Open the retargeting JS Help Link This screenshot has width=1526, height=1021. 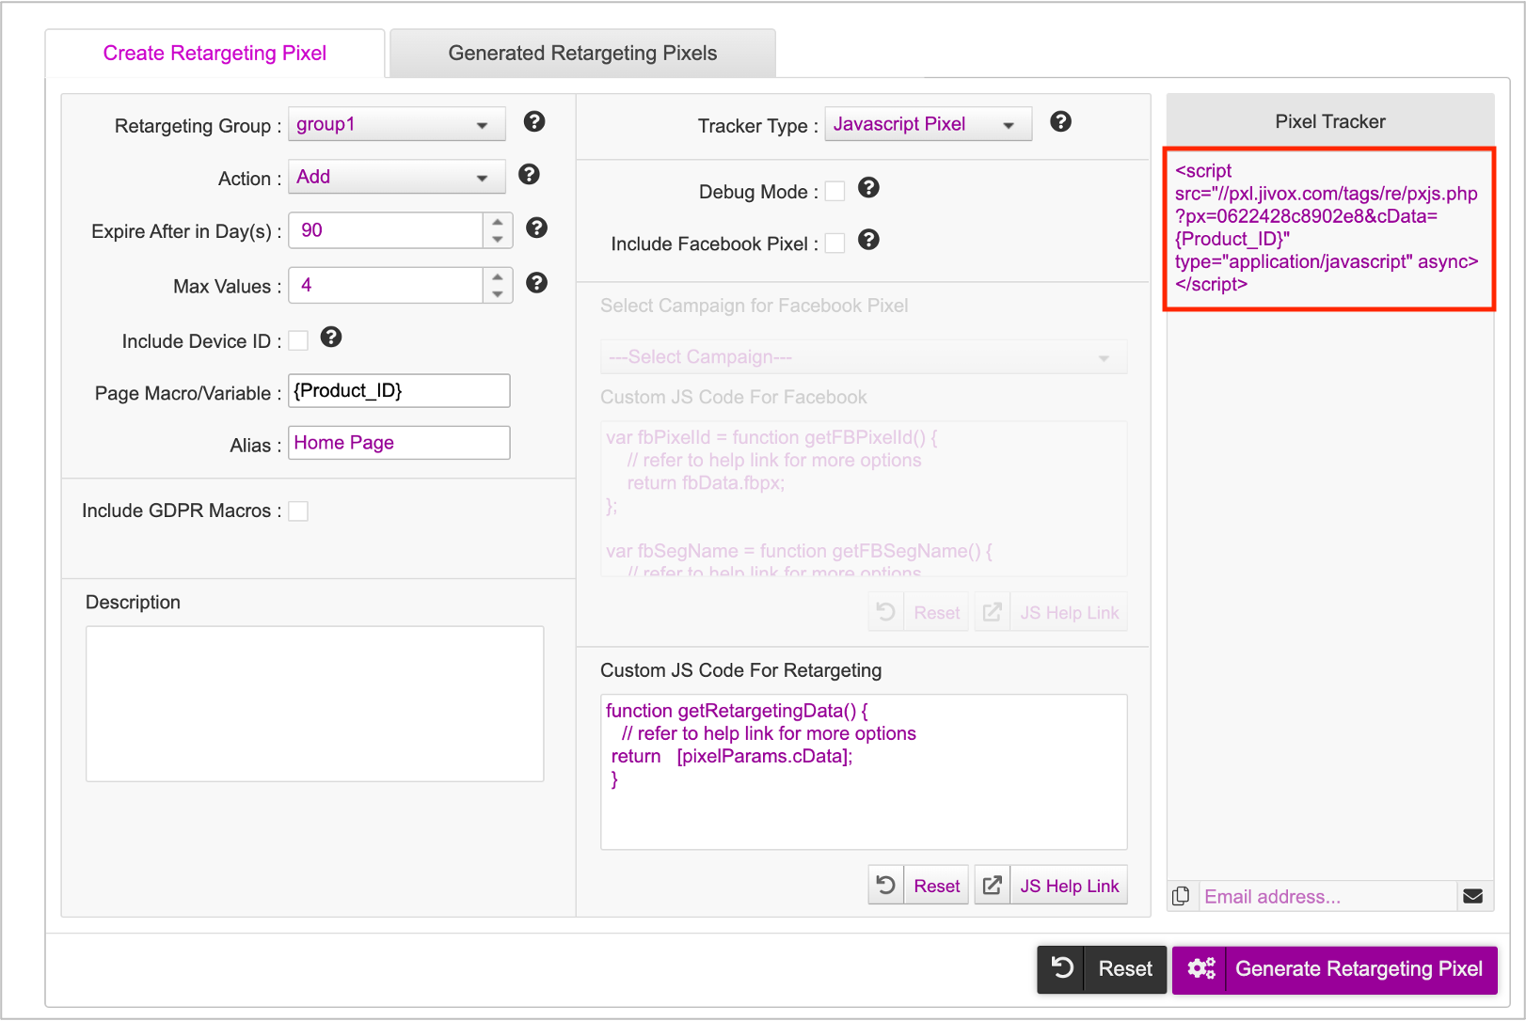click(1051, 885)
